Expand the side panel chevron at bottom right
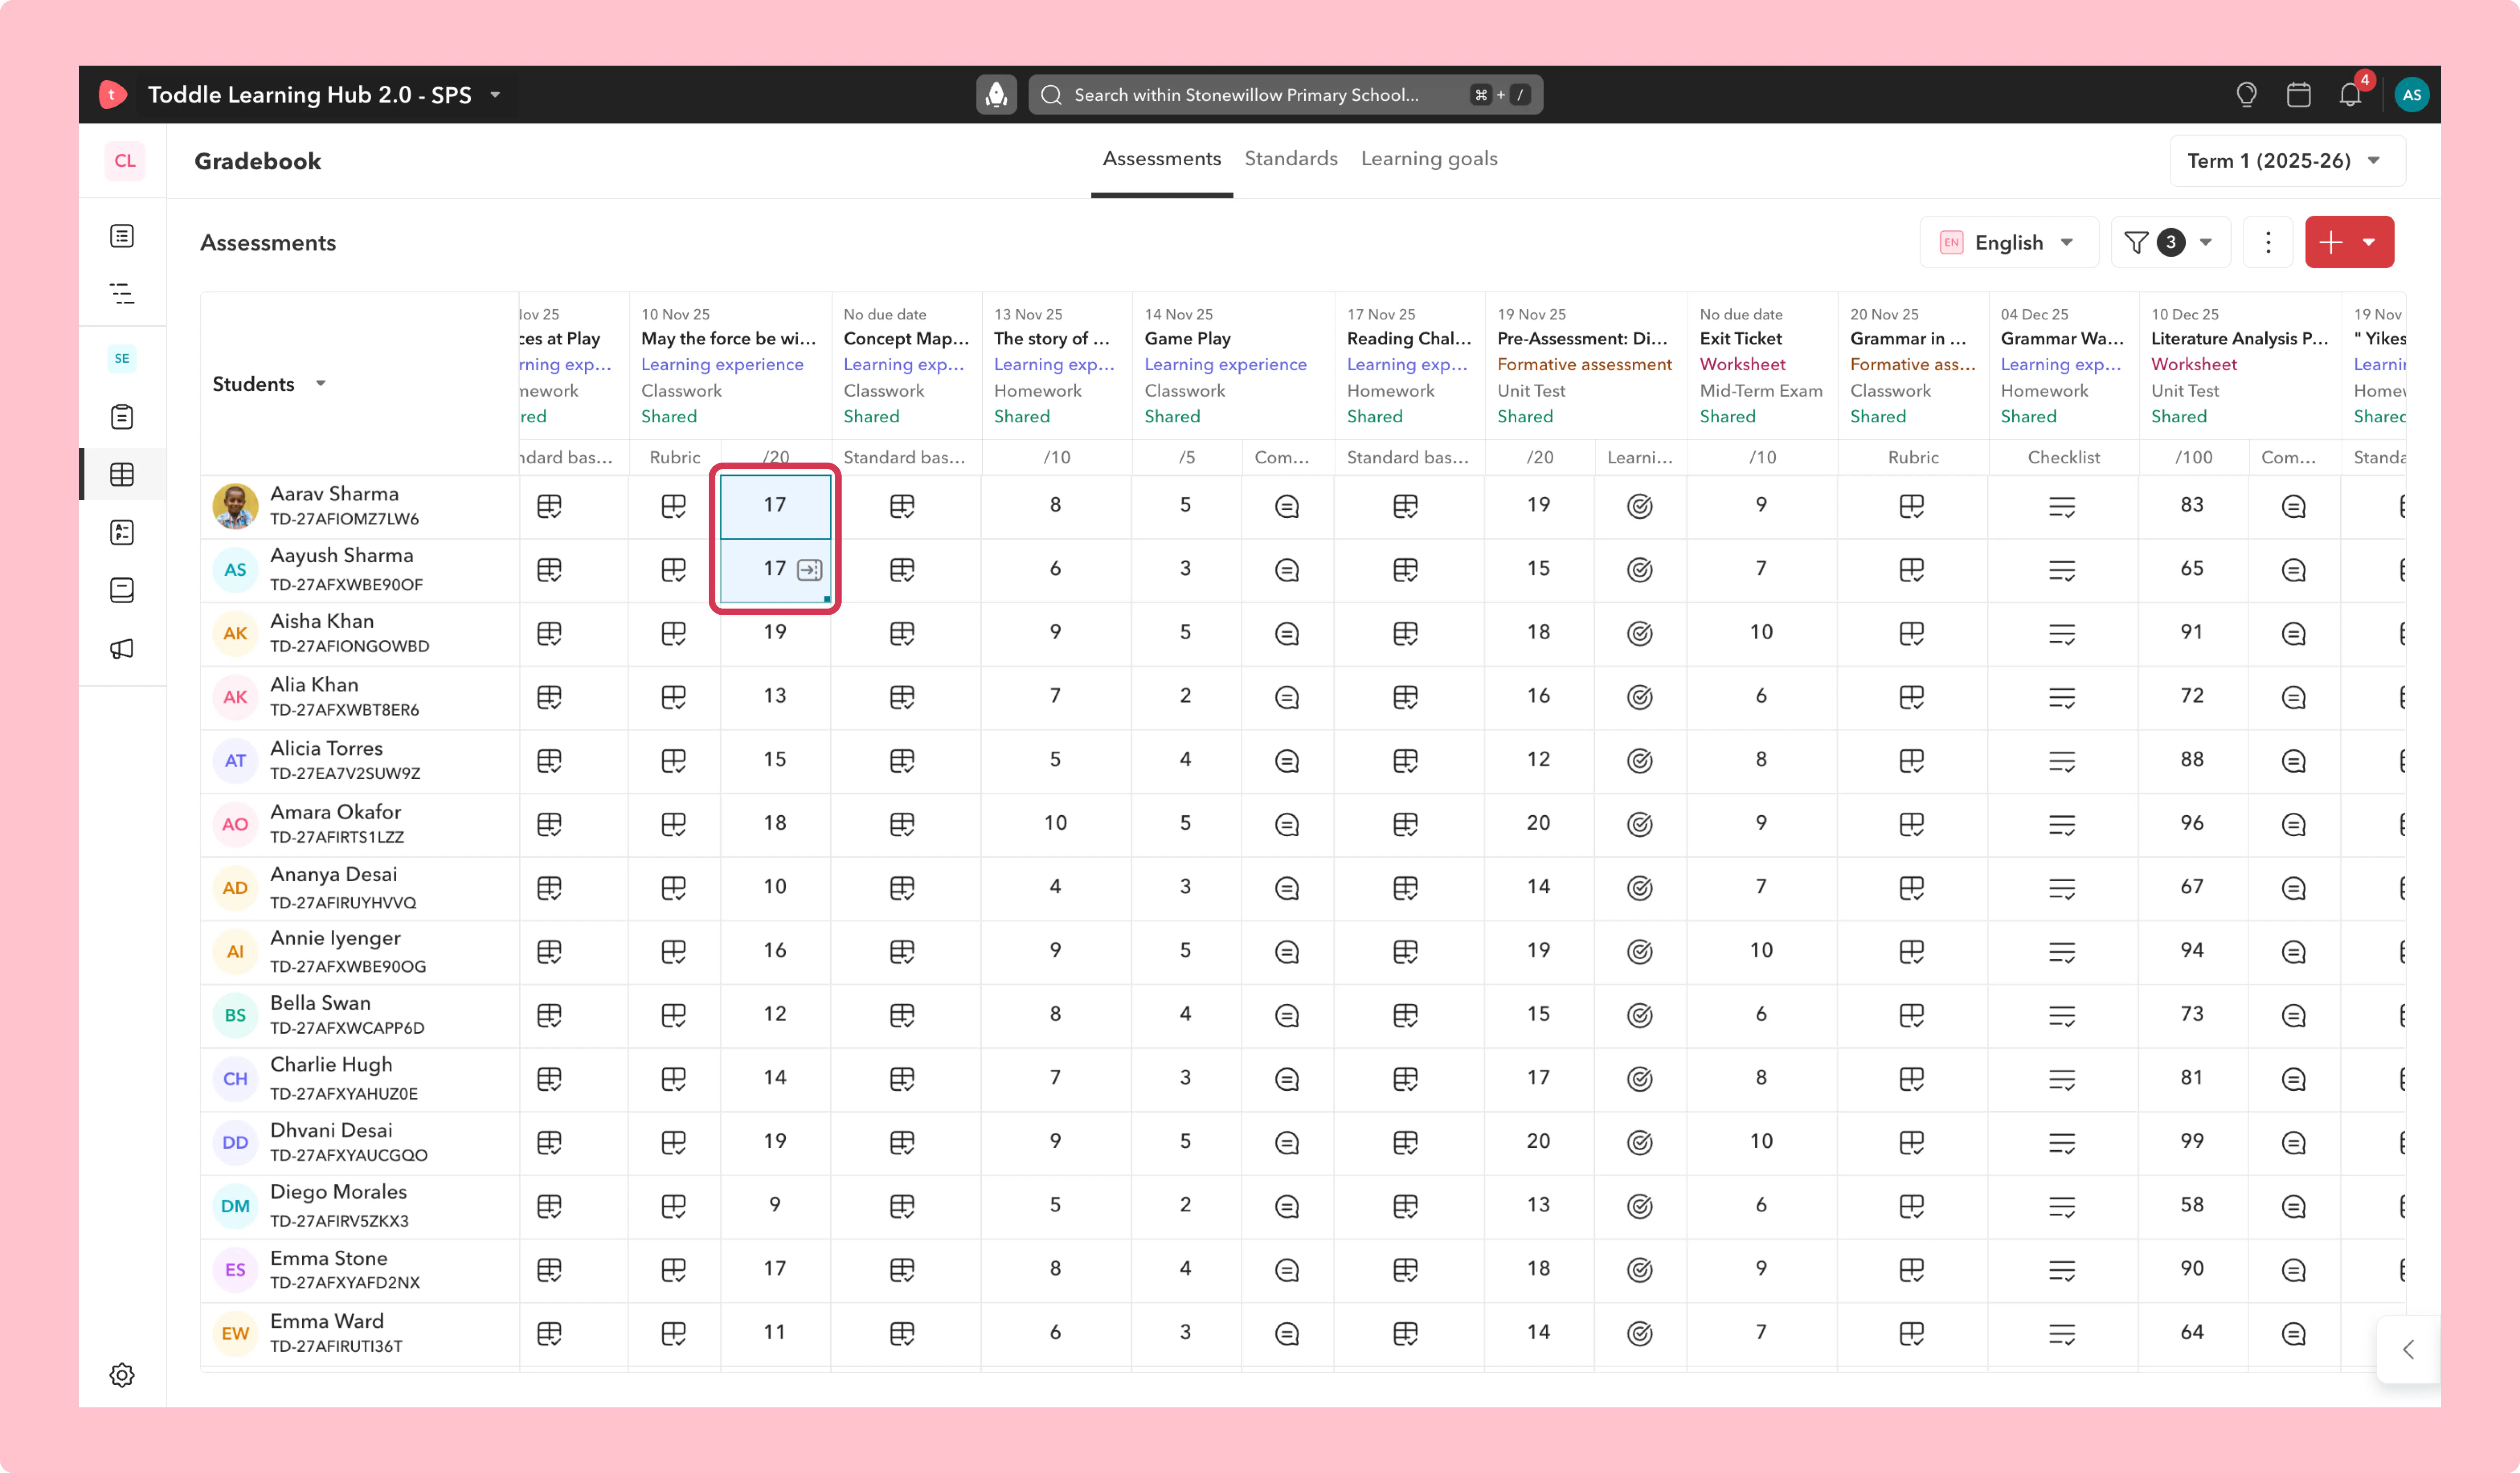Image resolution: width=2520 pixels, height=1473 pixels. tap(2409, 1349)
